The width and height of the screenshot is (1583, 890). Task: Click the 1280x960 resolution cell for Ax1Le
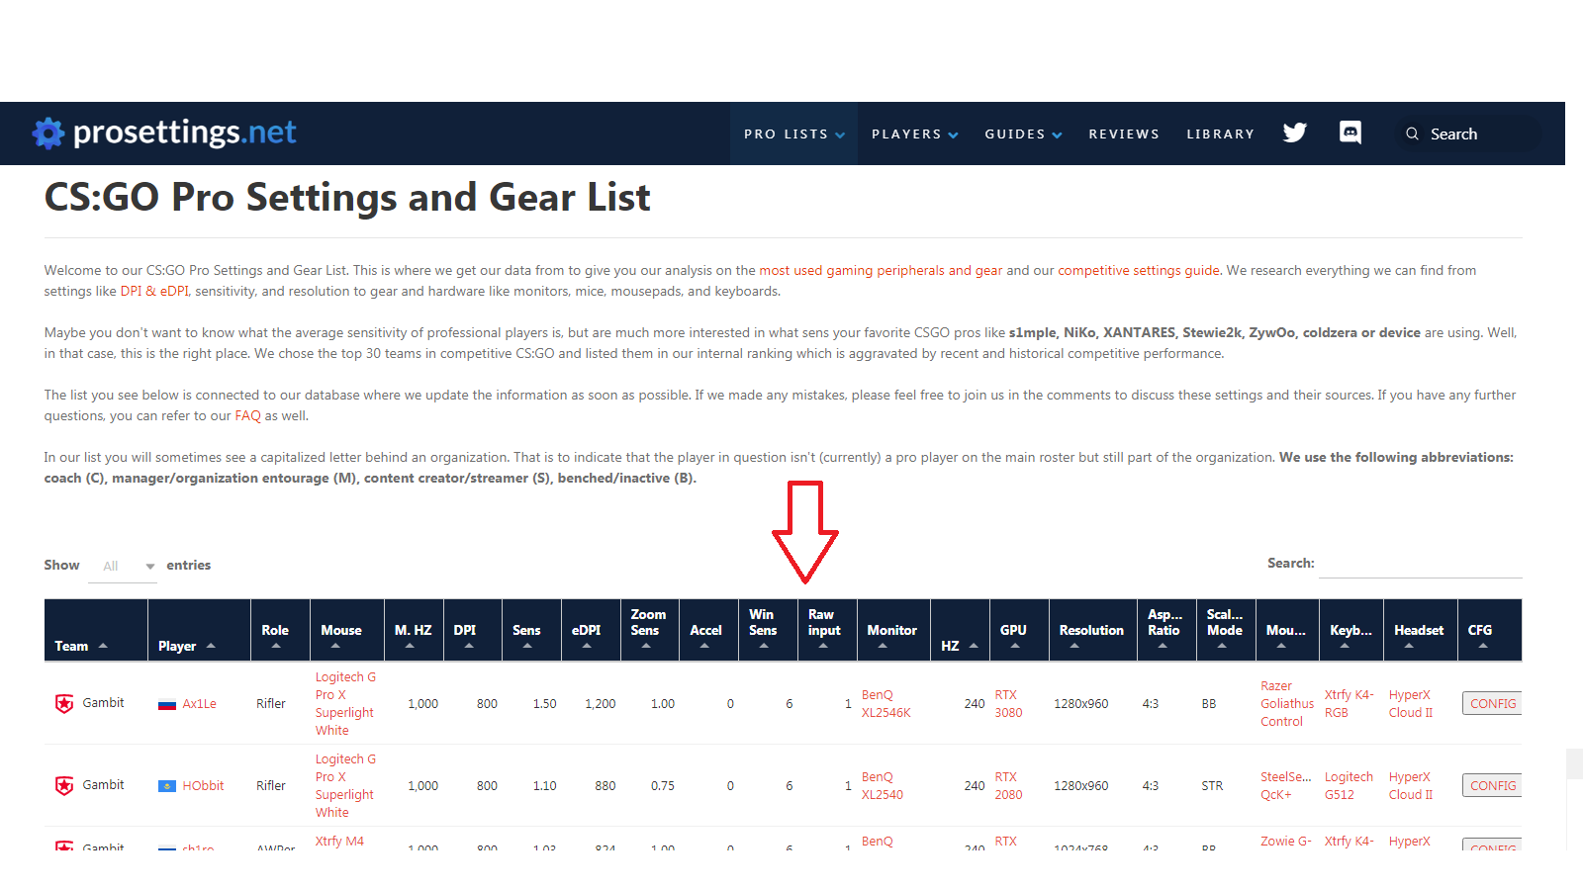[x=1081, y=704]
